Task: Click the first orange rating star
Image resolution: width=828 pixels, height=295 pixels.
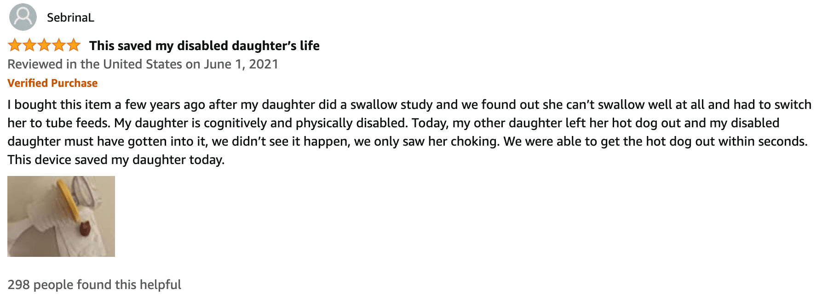Action: click(x=15, y=45)
